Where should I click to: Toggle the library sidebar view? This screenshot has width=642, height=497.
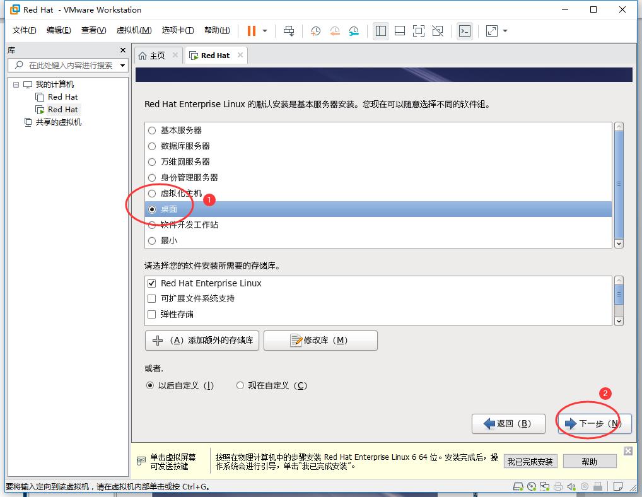click(381, 31)
